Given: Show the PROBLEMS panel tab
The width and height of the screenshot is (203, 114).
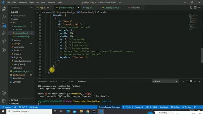Looking at the screenshot, I should pyautogui.click(x=42, y=81).
